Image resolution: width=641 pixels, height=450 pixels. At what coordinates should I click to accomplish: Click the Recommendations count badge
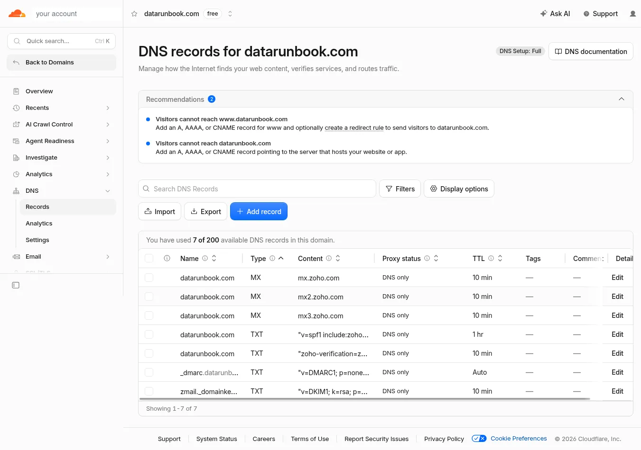click(x=212, y=99)
